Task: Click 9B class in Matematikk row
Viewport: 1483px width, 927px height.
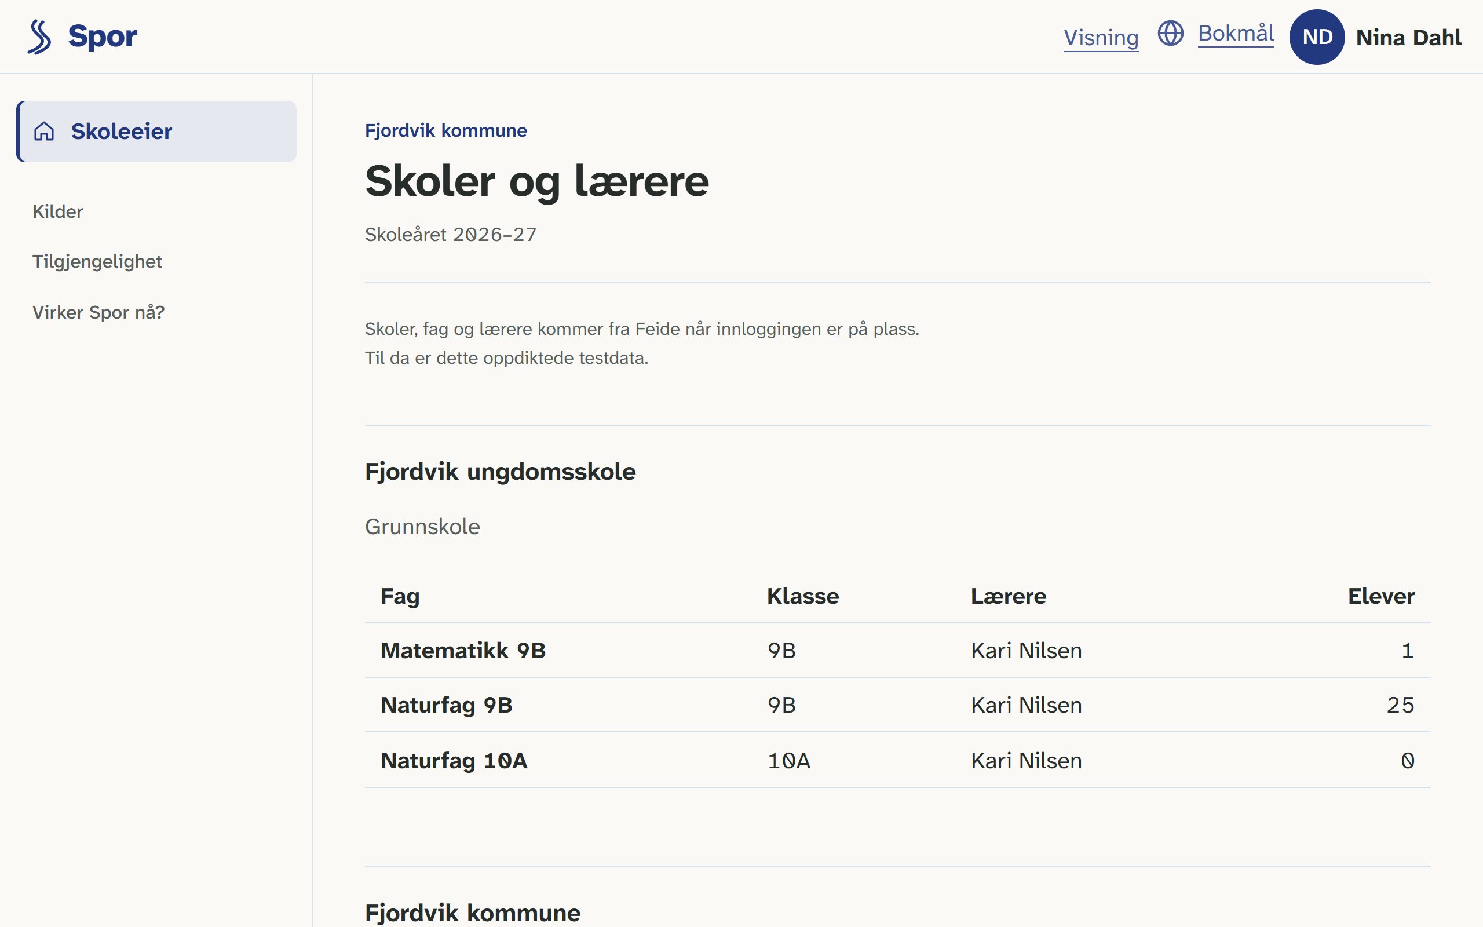Action: coord(782,651)
